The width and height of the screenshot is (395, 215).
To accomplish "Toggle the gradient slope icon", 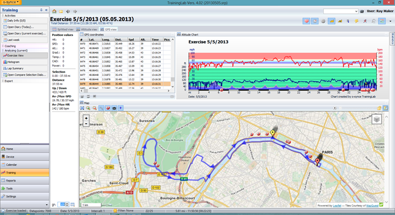I will coord(340,21).
